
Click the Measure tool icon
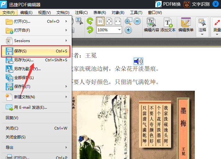click(217, 22)
